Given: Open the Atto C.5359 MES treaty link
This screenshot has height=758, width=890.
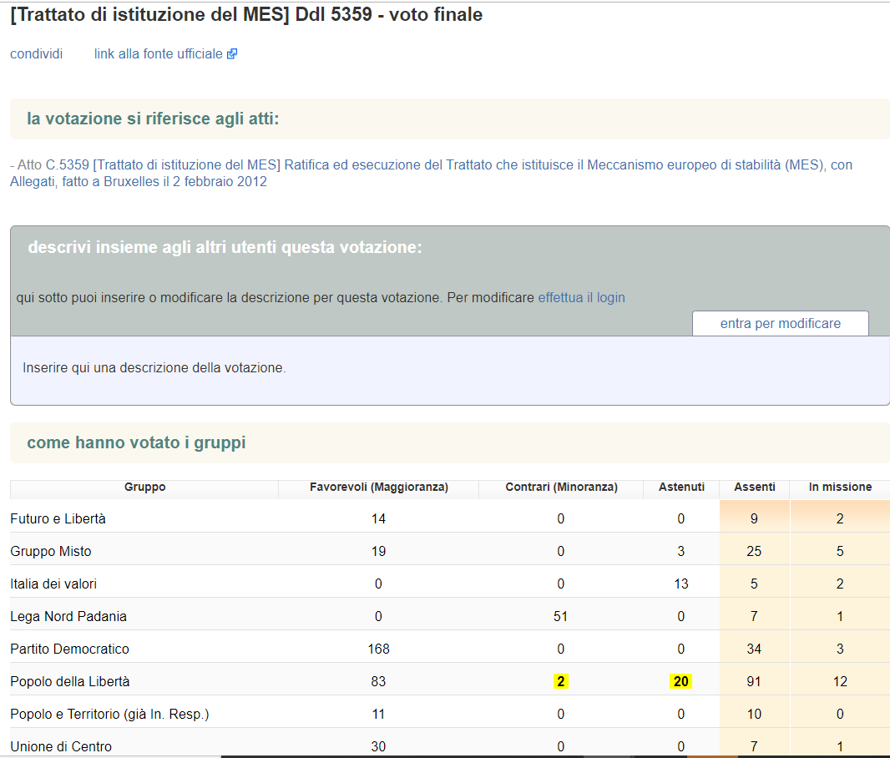Looking at the screenshot, I should pos(431,173).
